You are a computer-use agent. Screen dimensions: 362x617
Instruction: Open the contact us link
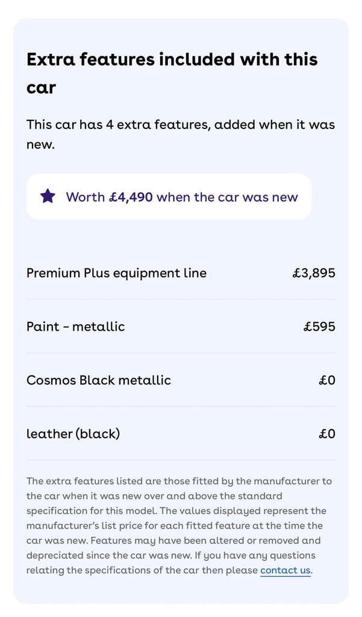(285, 570)
